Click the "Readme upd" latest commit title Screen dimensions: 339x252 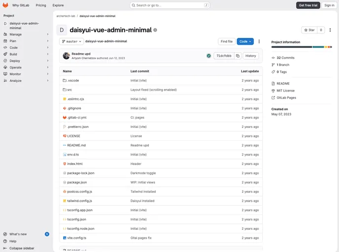click(x=81, y=54)
